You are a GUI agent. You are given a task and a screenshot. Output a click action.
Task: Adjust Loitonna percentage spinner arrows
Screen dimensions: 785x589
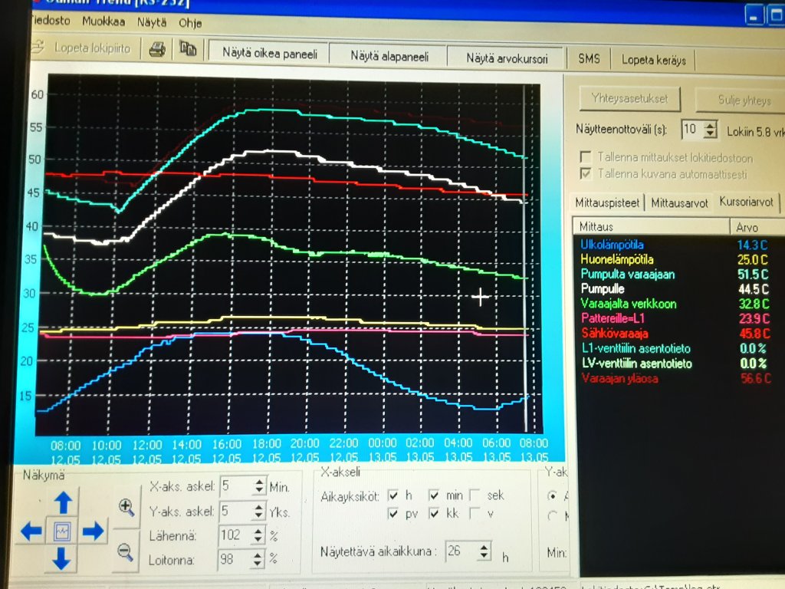click(258, 558)
